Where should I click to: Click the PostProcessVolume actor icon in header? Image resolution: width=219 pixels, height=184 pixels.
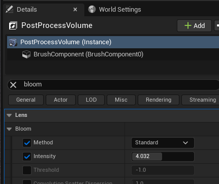[13, 25]
